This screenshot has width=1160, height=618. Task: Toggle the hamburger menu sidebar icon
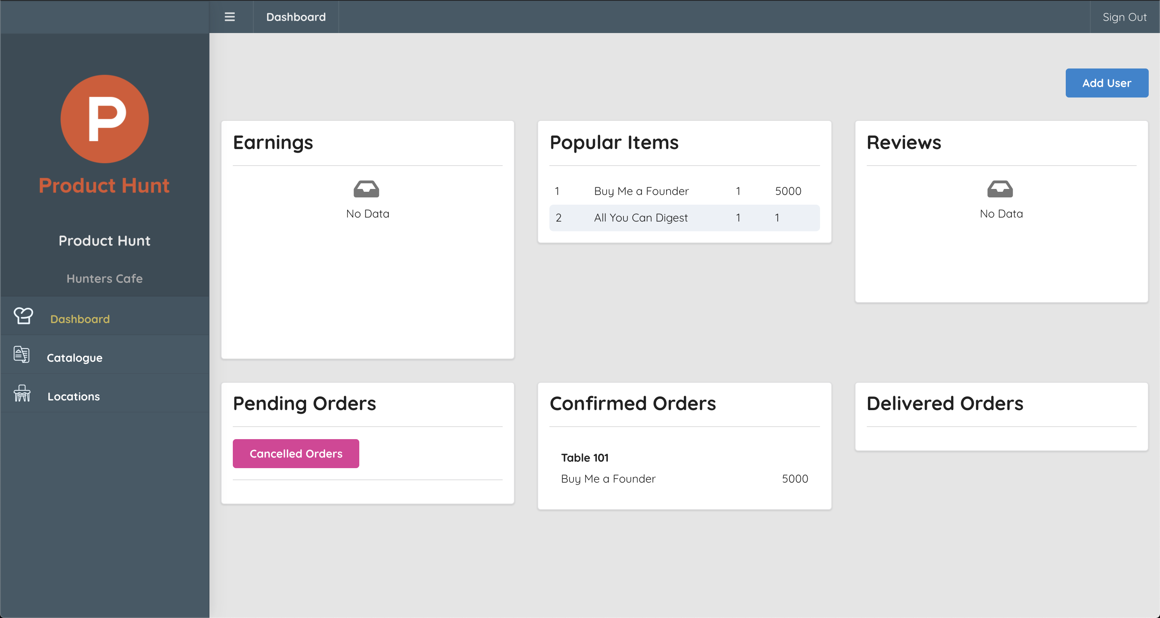[x=230, y=17]
